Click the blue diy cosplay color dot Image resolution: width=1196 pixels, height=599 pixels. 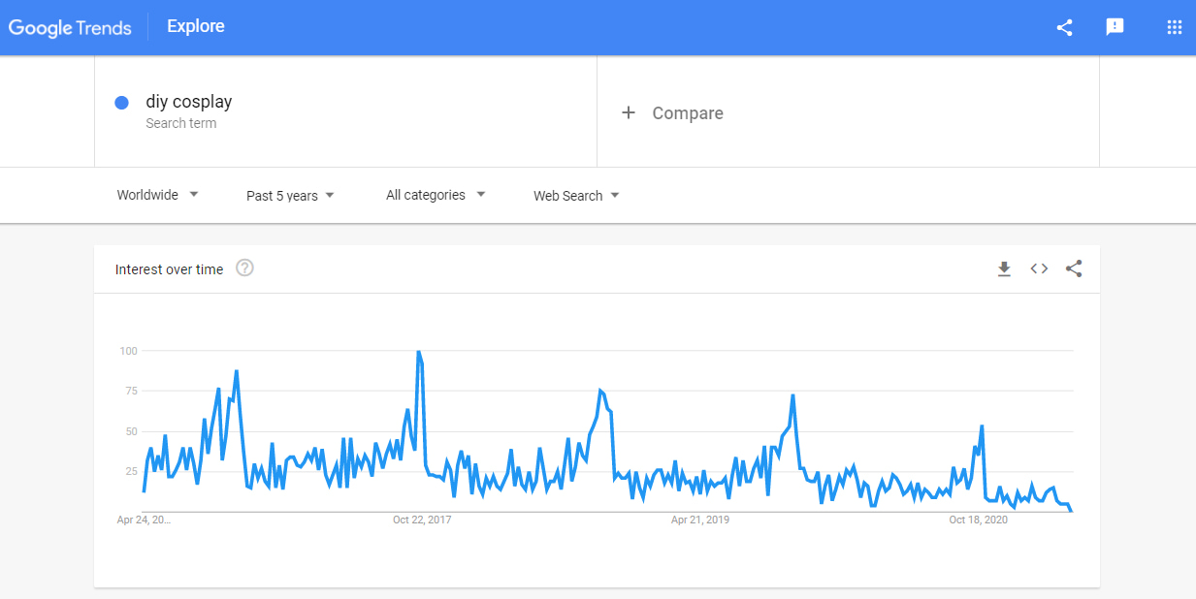[121, 103]
